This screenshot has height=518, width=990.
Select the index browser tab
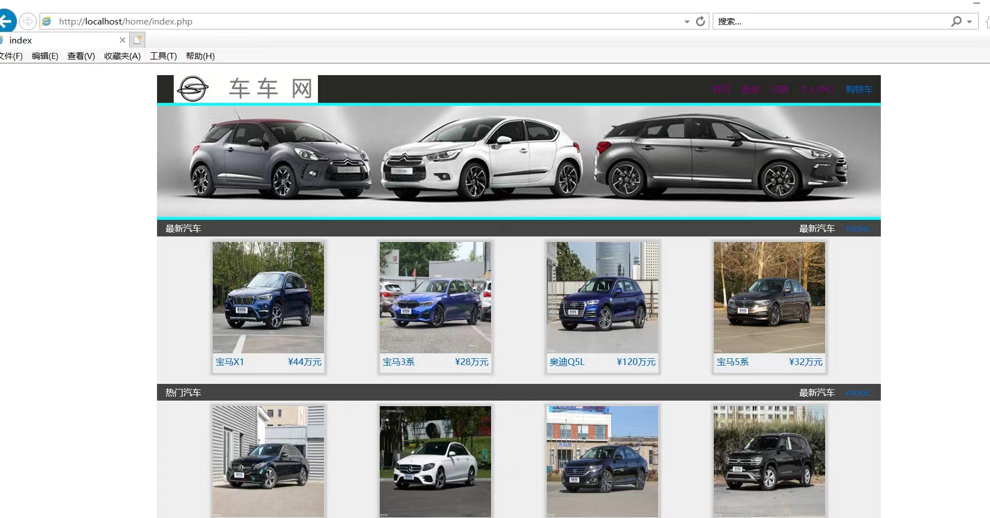point(64,40)
